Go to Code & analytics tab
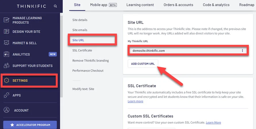Image resolution: width=256 pixels, height=129 pixels. pos(216,5)
